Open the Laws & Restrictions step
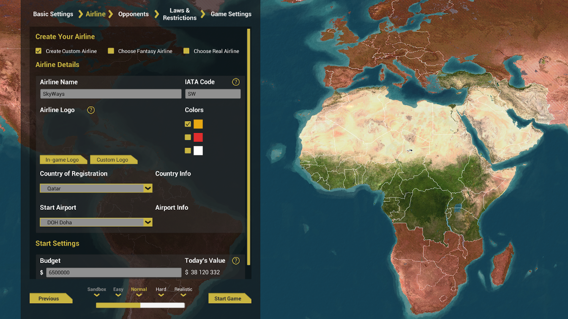This screenshot has width=568, height=319. pos(180,14)
